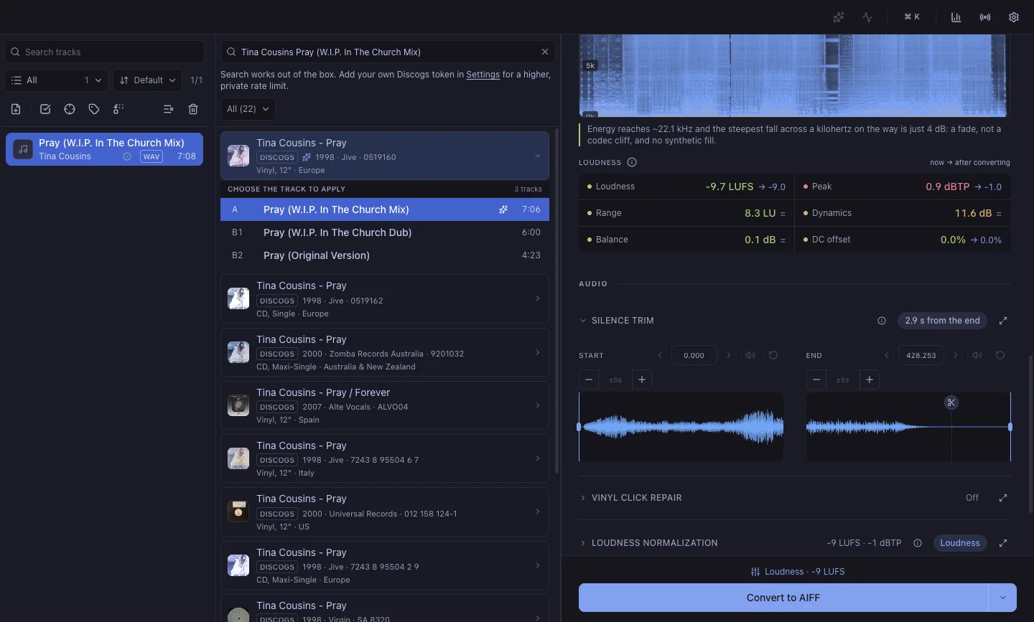The height and width of the screenshot is (622, 1034).
Task: Clear the Discogs search query
Action: coord(545,52)
